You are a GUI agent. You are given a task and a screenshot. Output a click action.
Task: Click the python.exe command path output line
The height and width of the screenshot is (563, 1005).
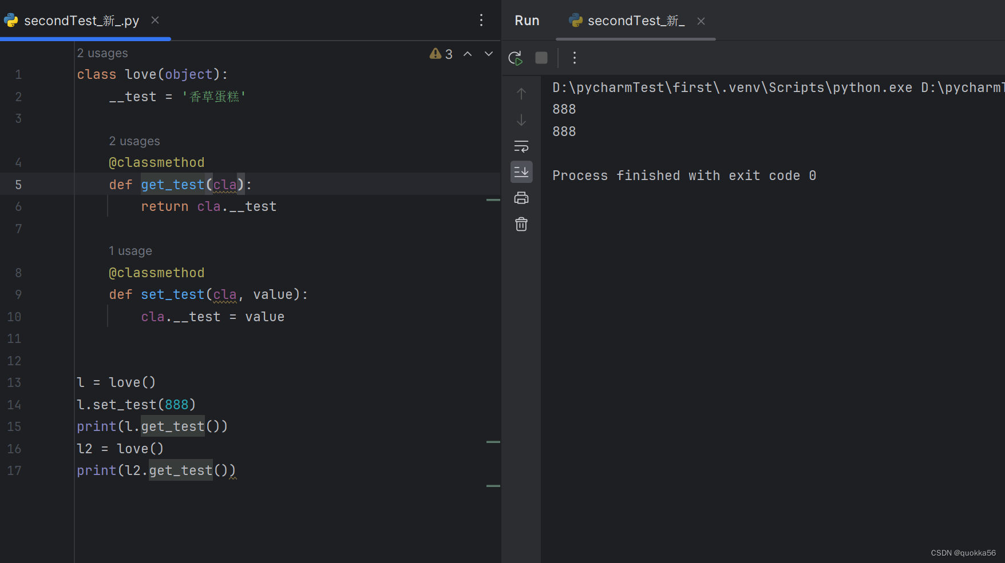pos(778,87)
